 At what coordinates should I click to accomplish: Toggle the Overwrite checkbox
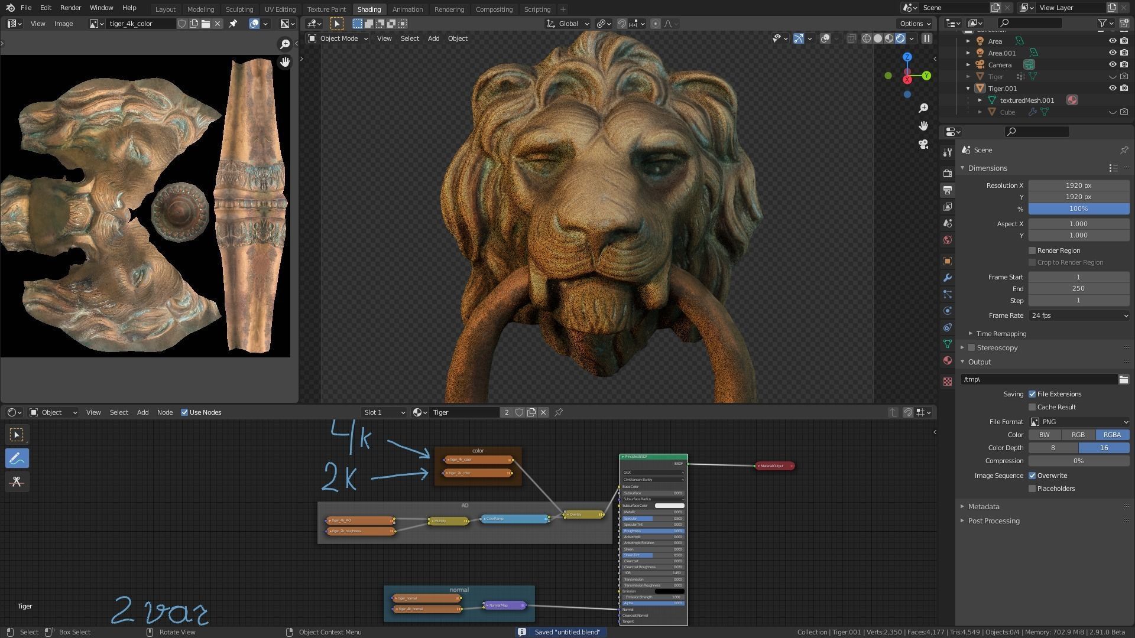coord(1032,476)
